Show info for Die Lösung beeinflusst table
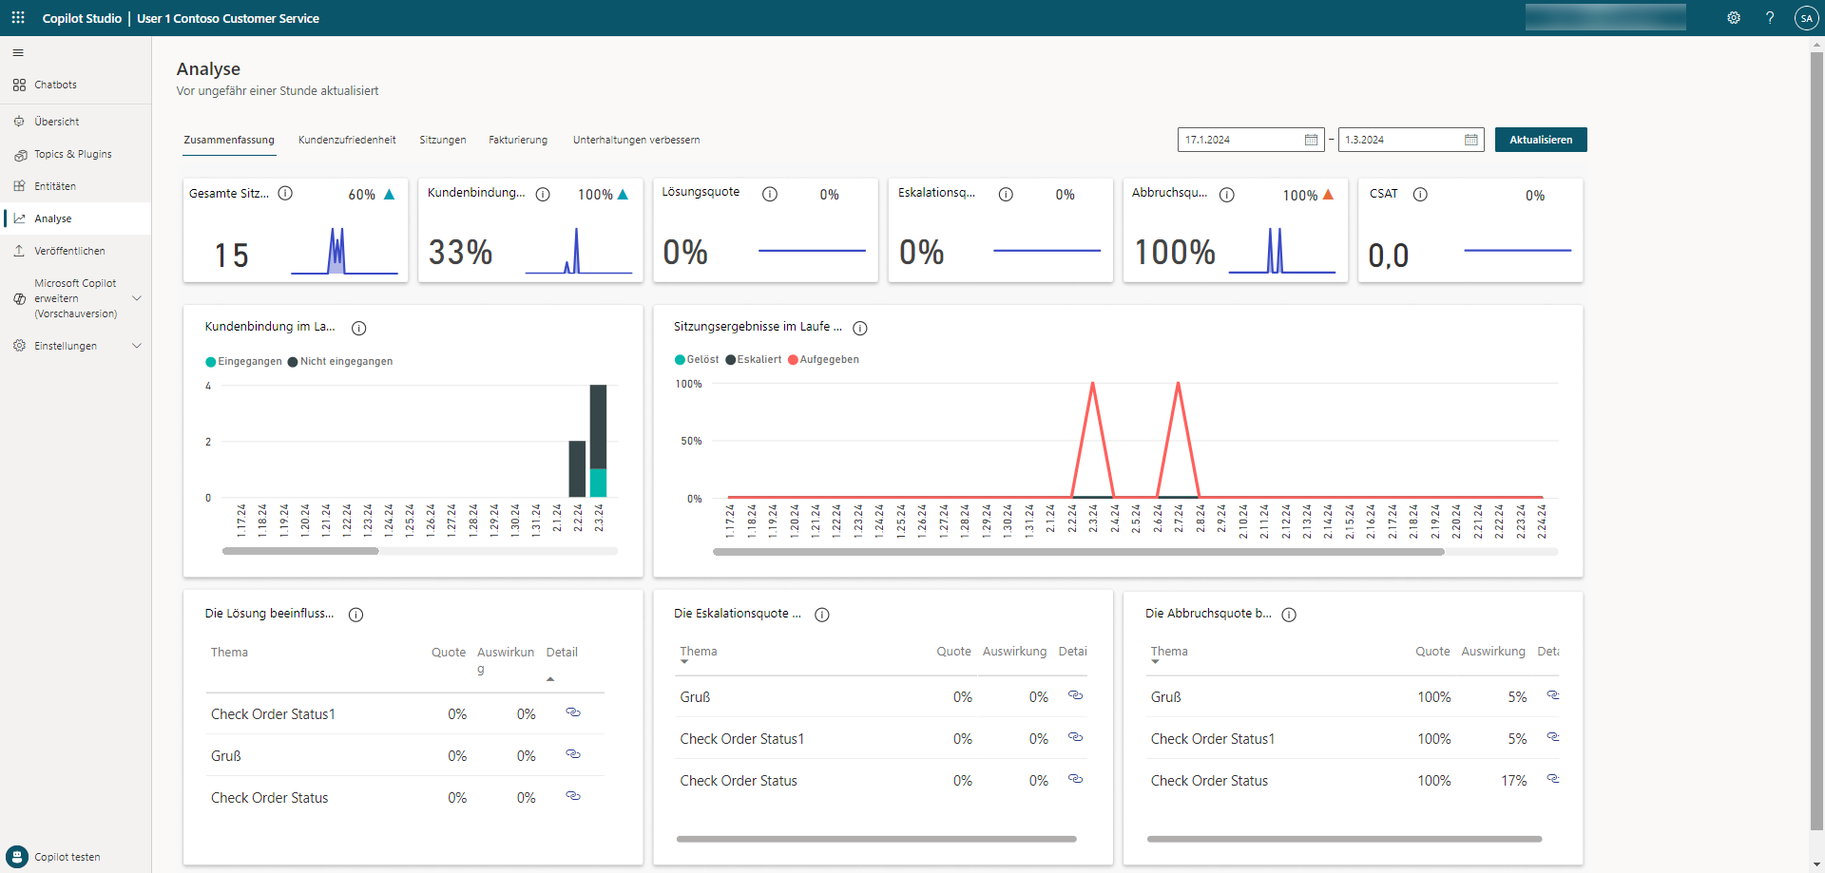The height and width of the screenshot is (873, 1825). coord(356,615)
